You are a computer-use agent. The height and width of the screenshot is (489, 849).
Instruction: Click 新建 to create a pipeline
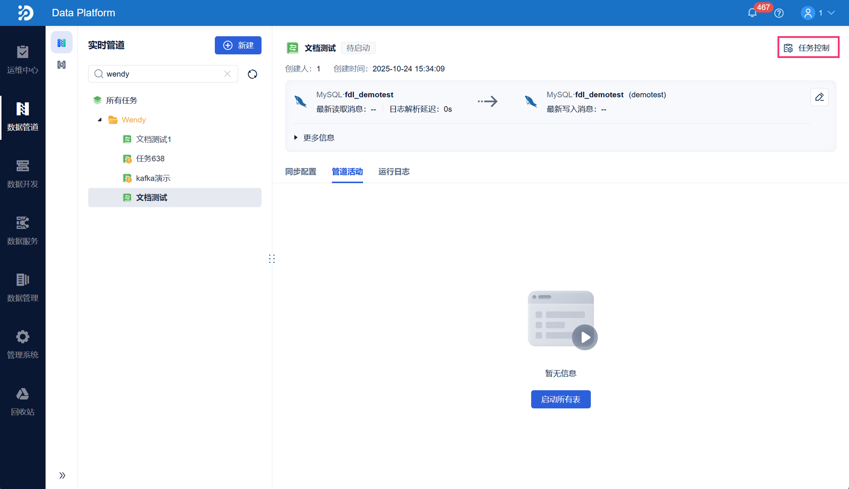[x=238, y=45]
